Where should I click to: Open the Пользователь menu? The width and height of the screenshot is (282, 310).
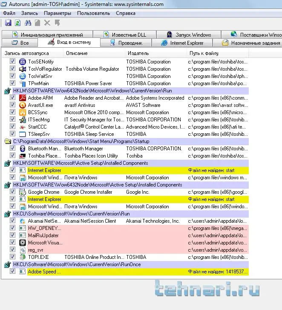[93, 13]
